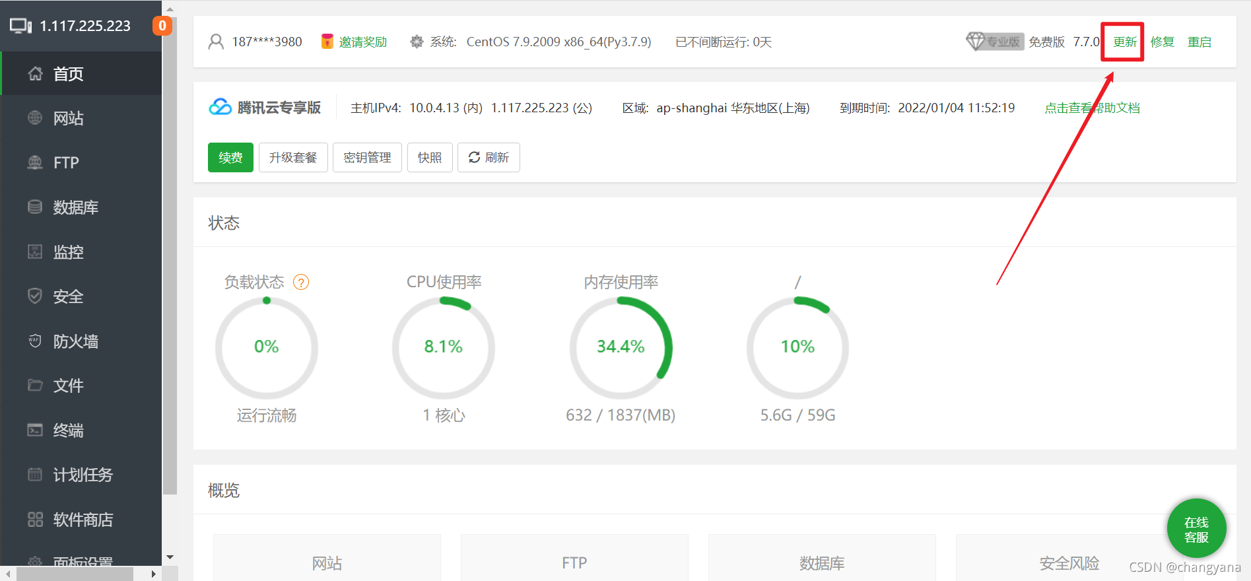Click the sidebar scrollbar down arrow
This screenshot has height=581, width=1251.
tap(170, 557)
